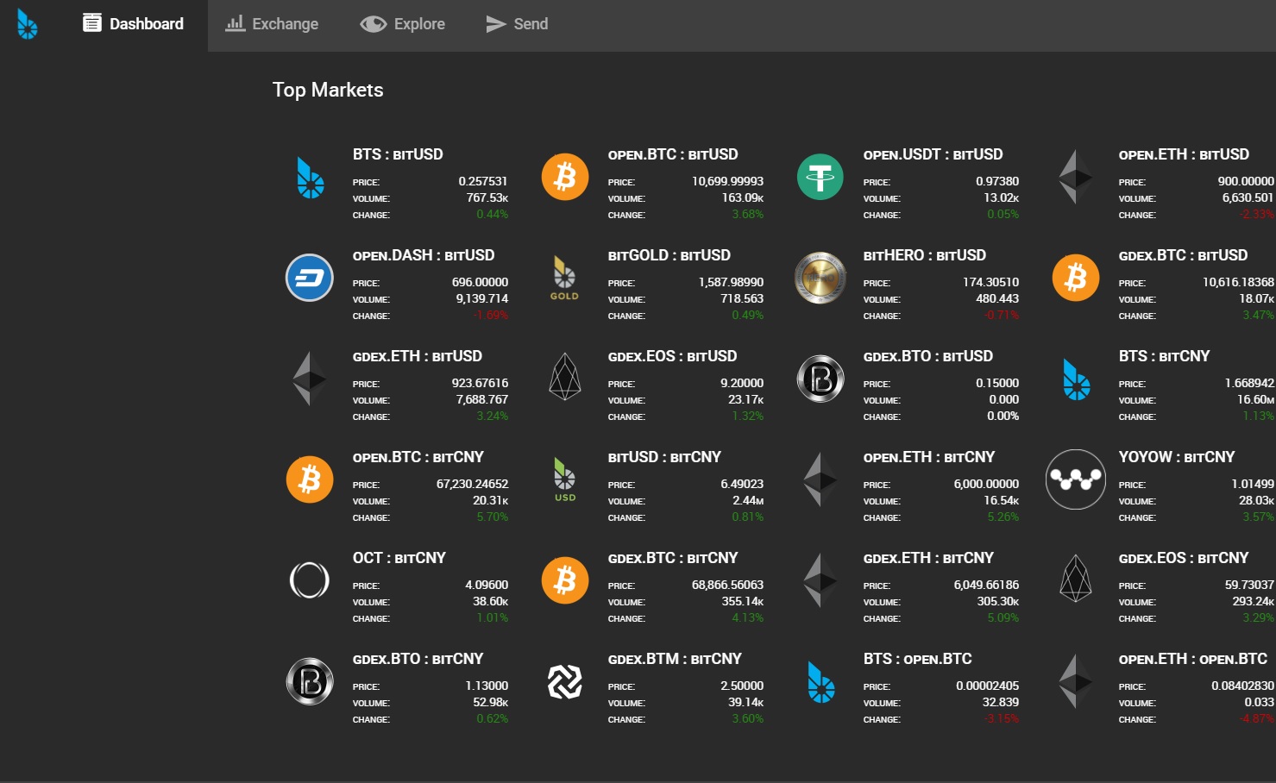Open the bitHERO : bitUSD market title

click(x=925, y=255)
